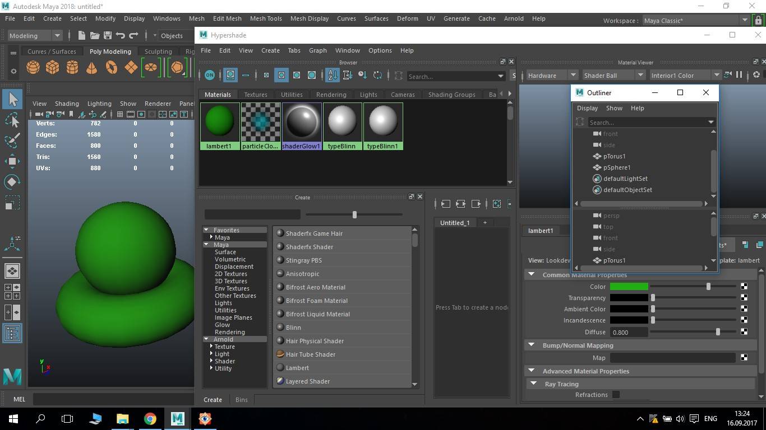The image size is (766, 430).
Task: Create a polygon cylinder from the shelf
Action: (72, 68)
